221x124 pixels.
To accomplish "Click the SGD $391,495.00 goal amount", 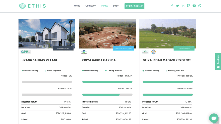I will click(x=123, y=113).
